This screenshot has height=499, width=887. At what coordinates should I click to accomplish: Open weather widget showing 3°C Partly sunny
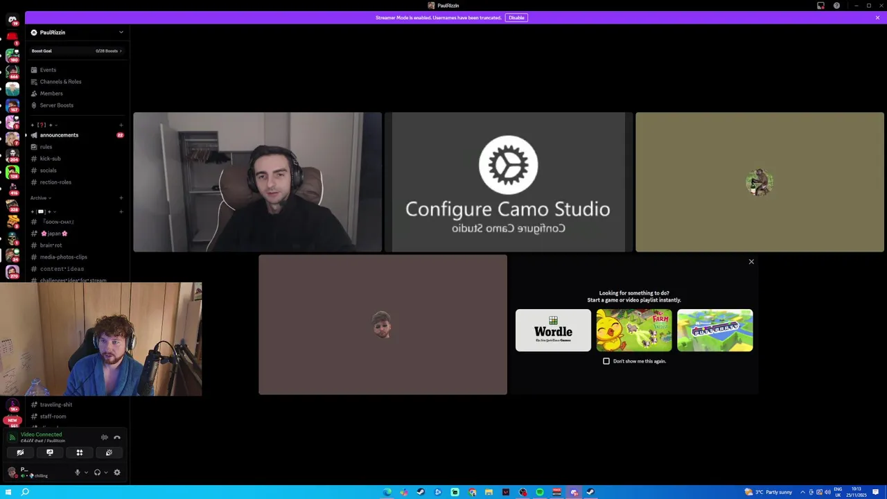769,492
